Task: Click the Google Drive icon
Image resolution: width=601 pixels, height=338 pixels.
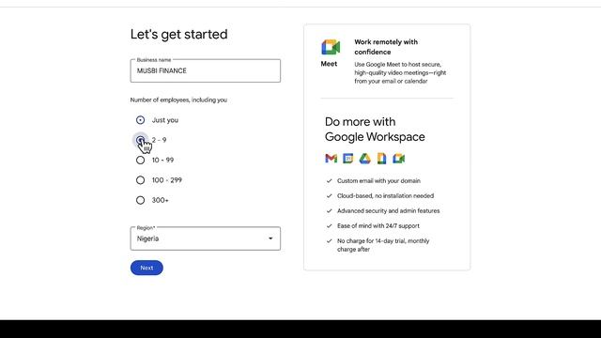Action: [x=365, y=159]
